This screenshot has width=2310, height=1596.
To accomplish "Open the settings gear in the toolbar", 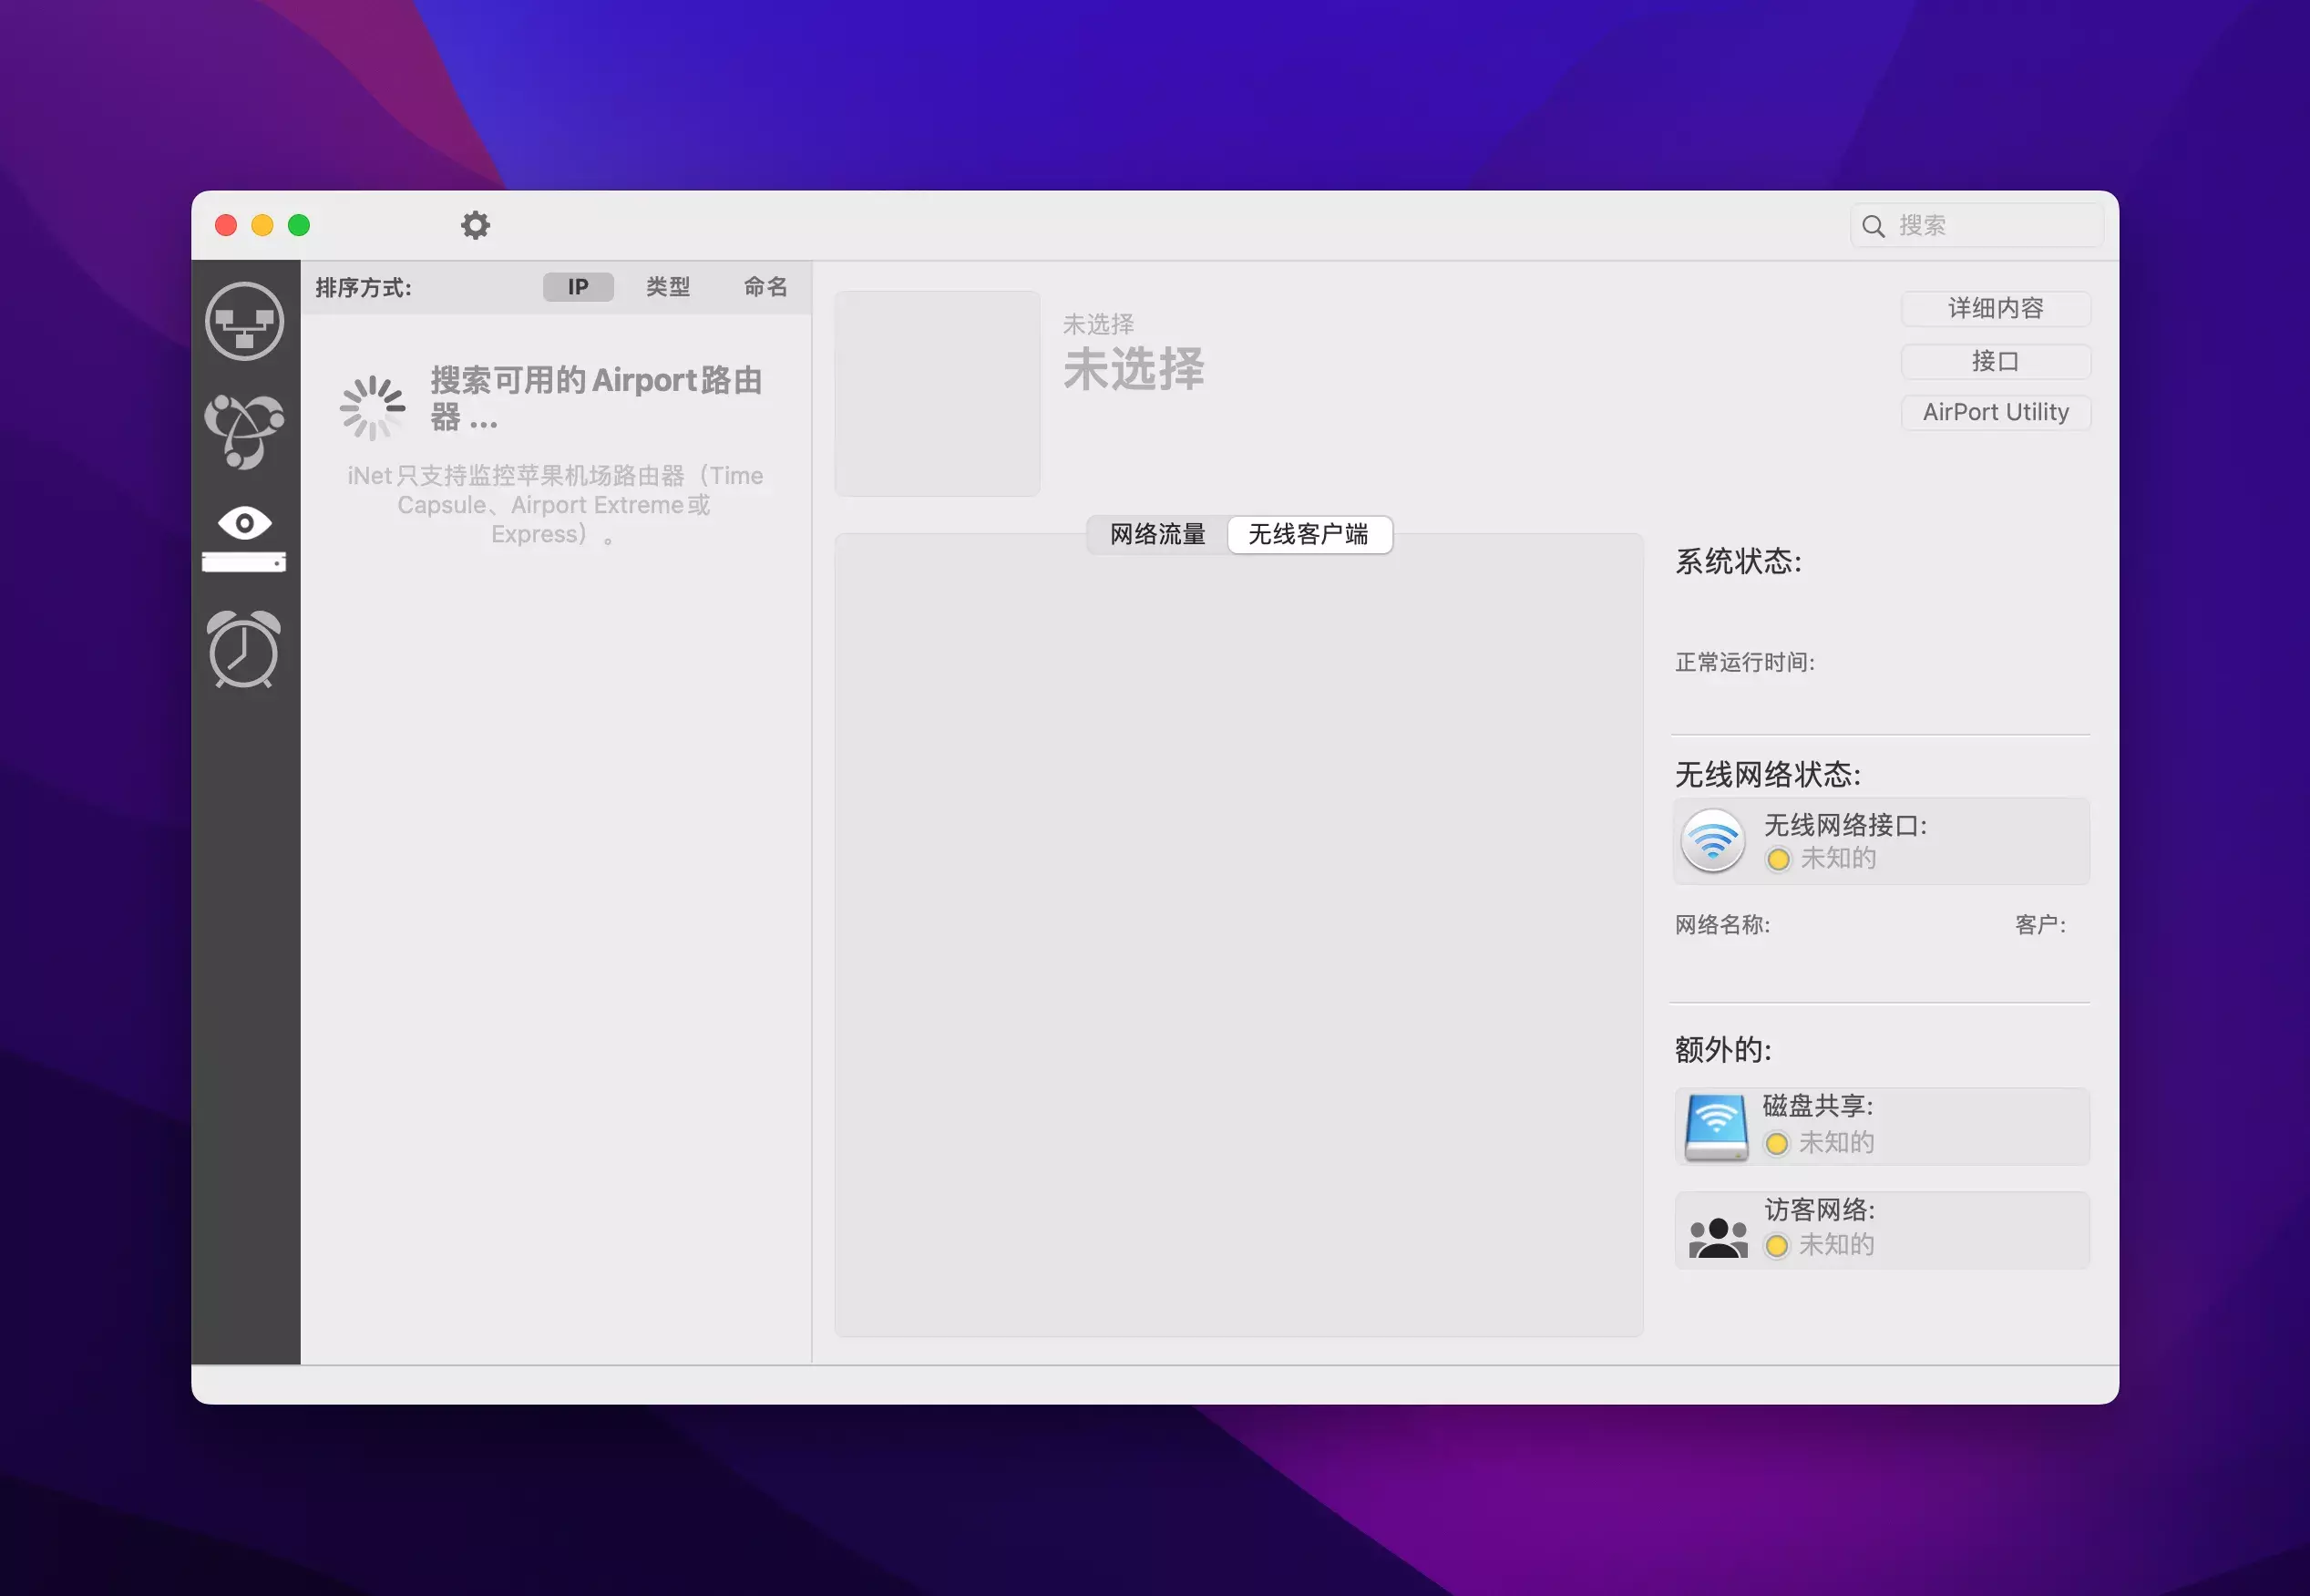I will click(x=475, y=225).
